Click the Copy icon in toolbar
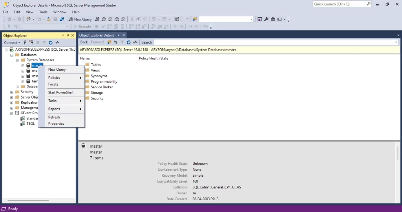 [x=138, y=19]
